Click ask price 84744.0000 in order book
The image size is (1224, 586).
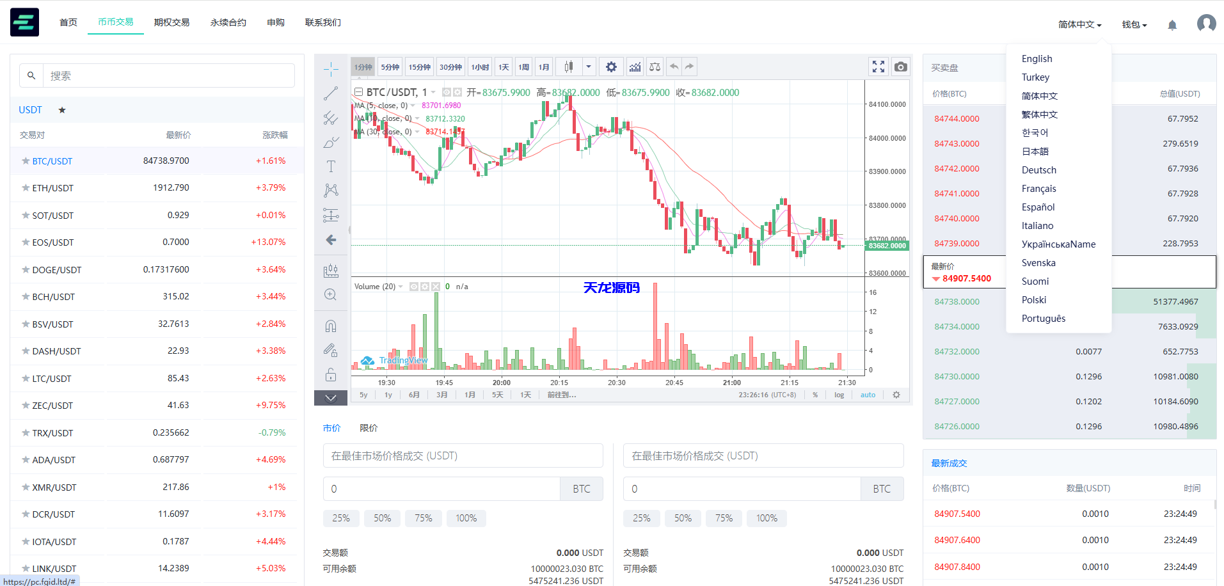[957, 119]
